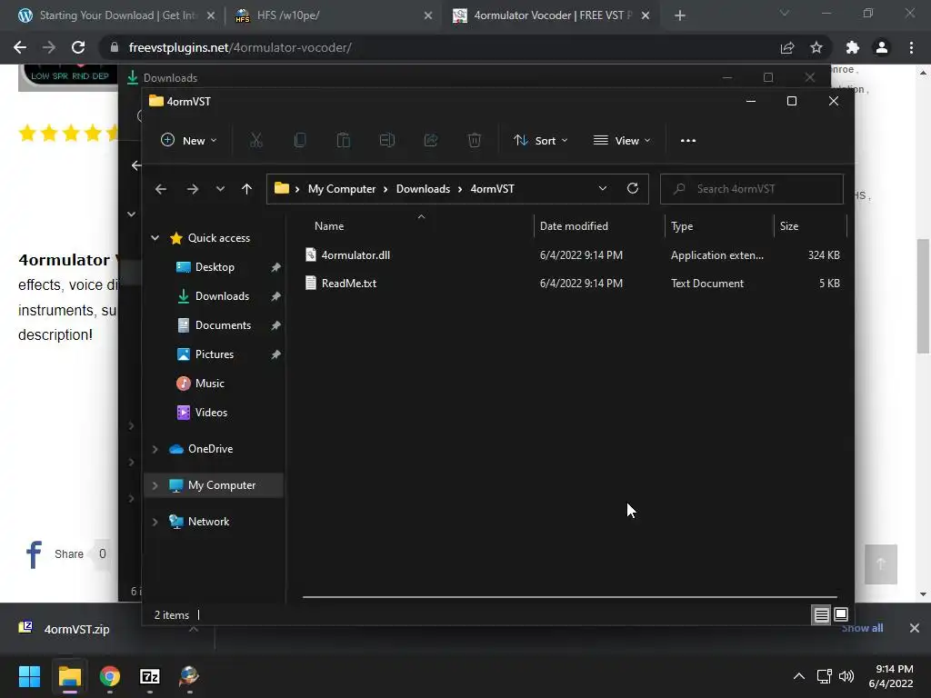
Task: Expand the Network tree node
Action: point(155,522)
